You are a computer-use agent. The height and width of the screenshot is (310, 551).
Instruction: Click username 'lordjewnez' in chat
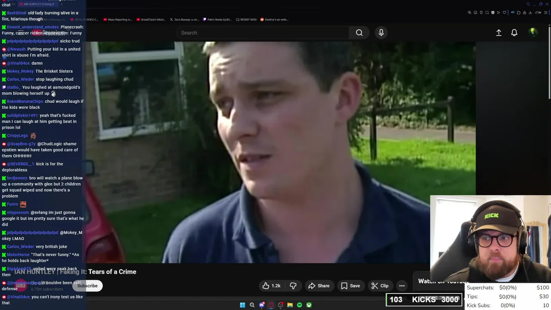pyautogui.click(x=17, y=178)
